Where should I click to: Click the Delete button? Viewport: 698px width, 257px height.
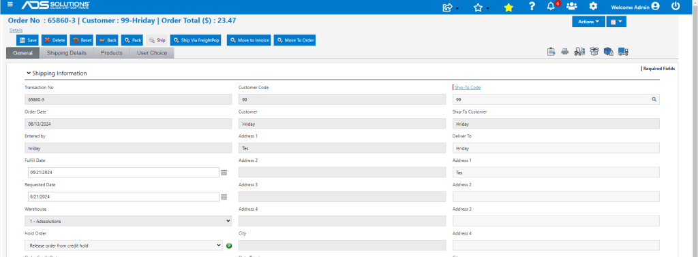(x=55, y=40)
